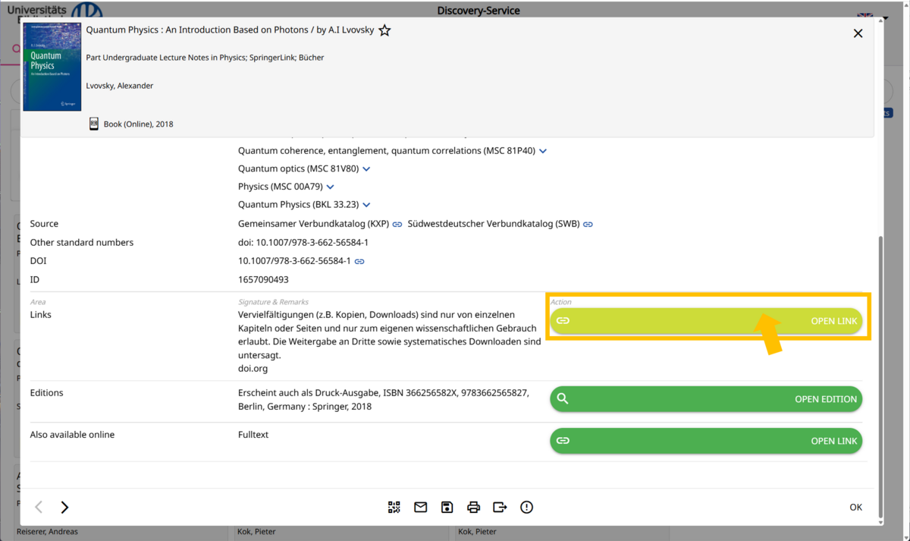Viewport: 910px width, 541px height.
Task: Open Link for Also available online Fulltext
Action: click(705, 441)
